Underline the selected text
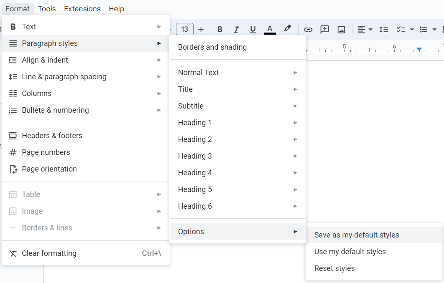This screenshot has height=283, width=444. coord(253,29)
